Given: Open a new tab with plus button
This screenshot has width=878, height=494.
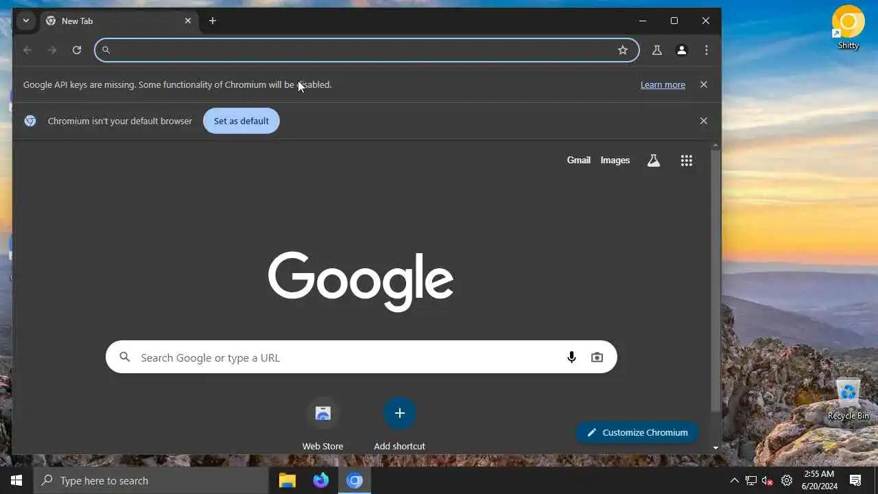Looking at the screenshot, I should pyautogui.click(x=213, y=21).
